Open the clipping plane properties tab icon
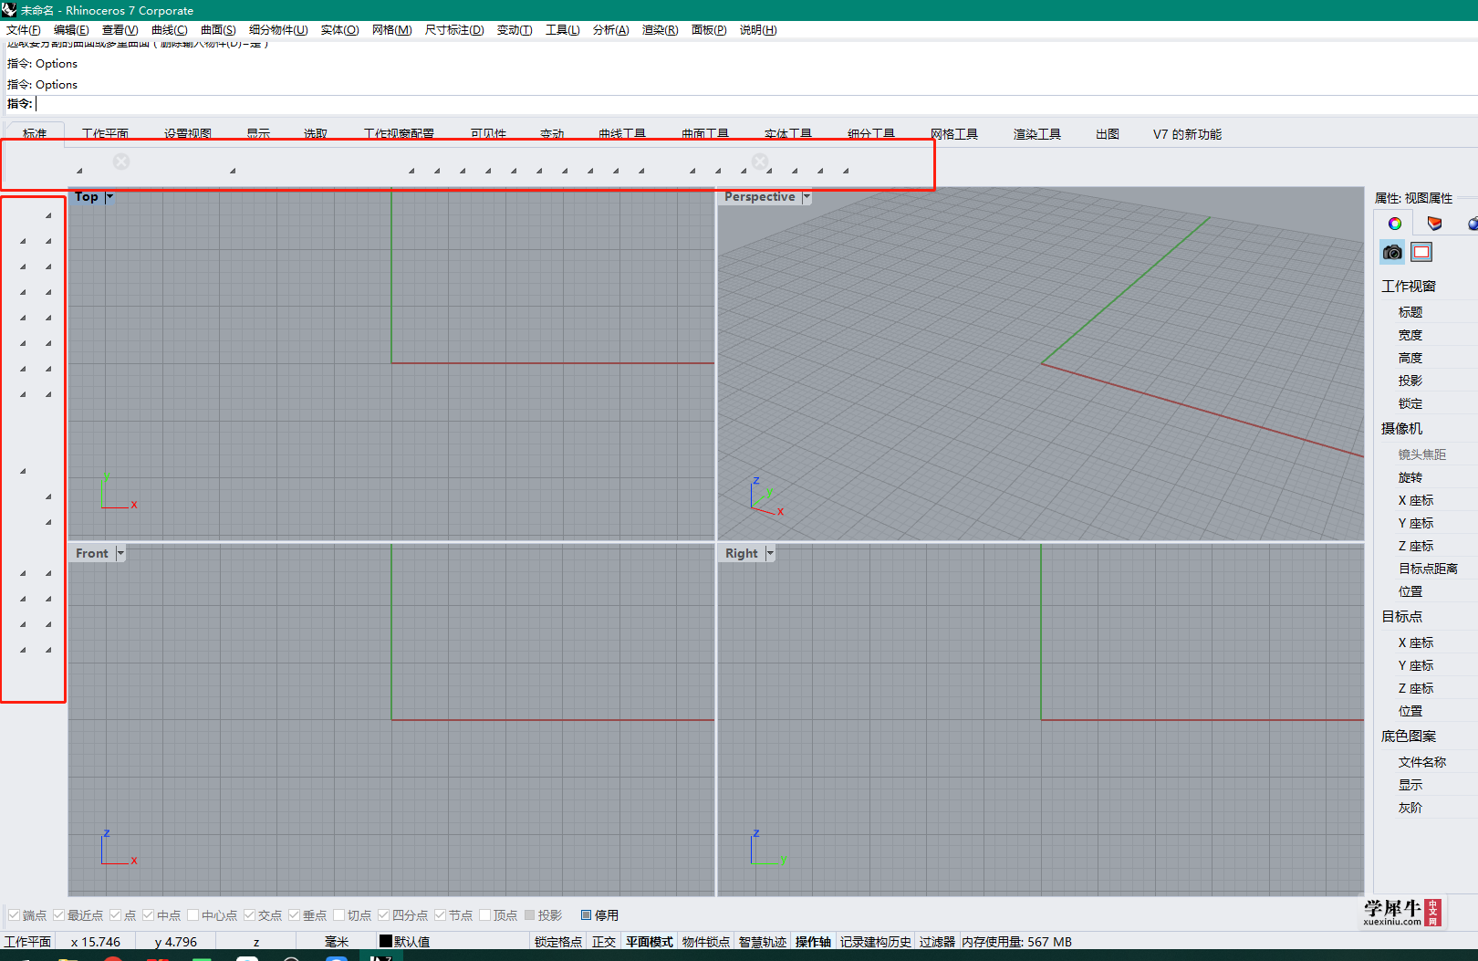Screen dimensions: 1478x961 [1434, 224]
